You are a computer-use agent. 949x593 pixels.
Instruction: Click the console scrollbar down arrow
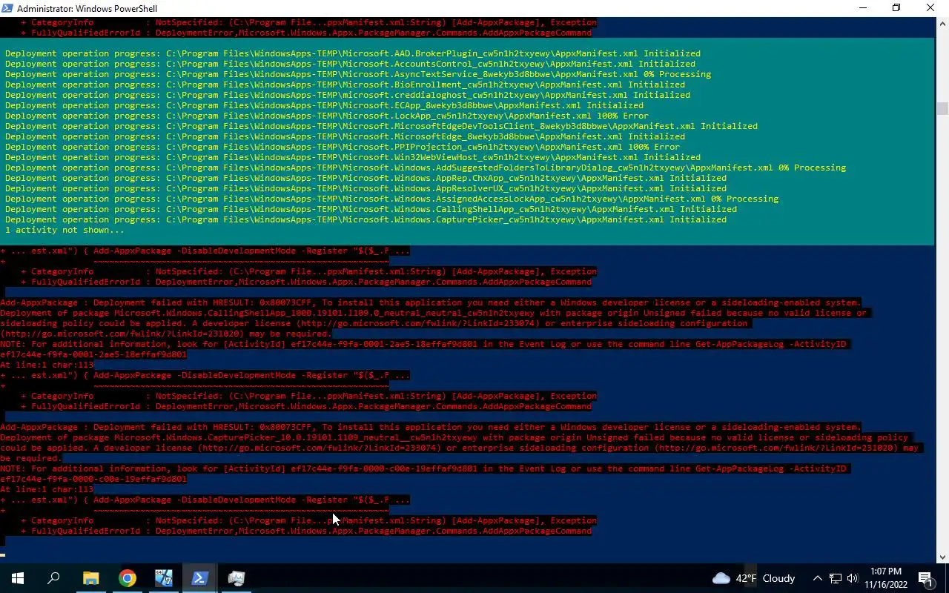[942, 557]
